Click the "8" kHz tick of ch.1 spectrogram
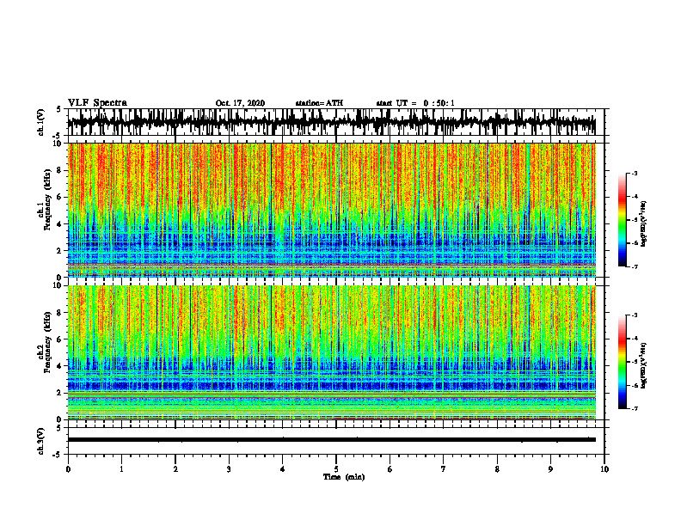The width and height of the screenshot is (681, 526). coord(60,170)
